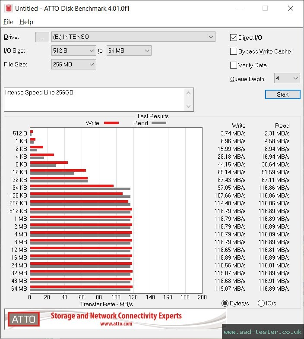Viewport: 304px width, 339px height.
Task: Open the 64 MB maximum I/O size dropdown
Action: pos(129,50)
